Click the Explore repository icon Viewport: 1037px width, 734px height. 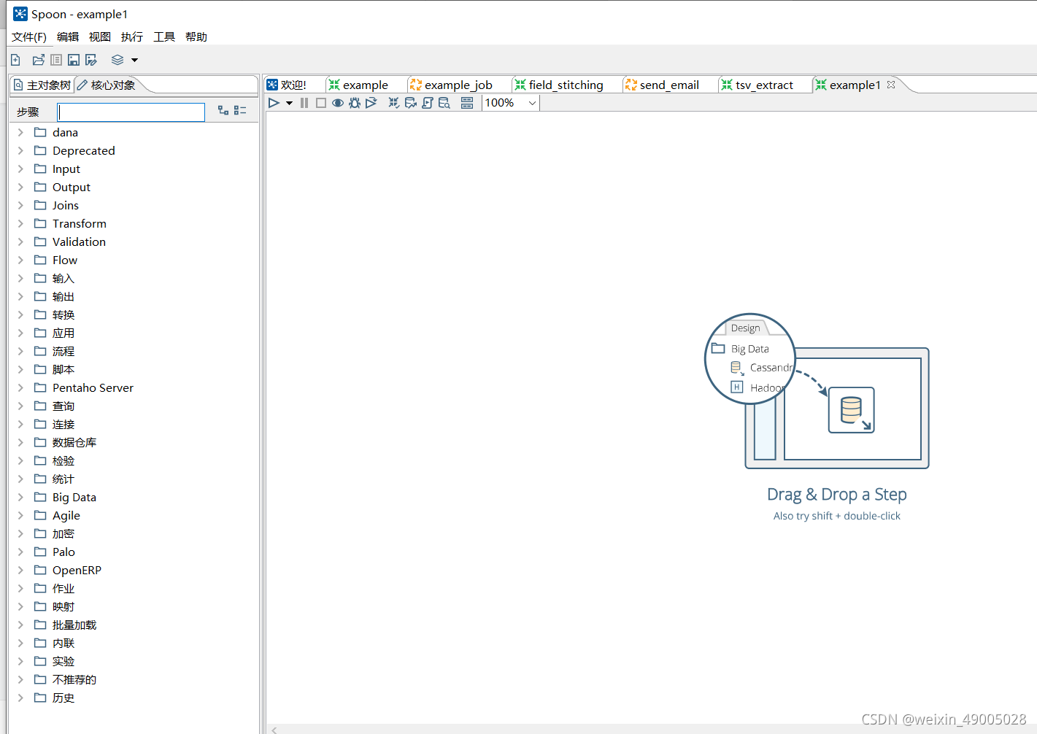pos(56,60)
